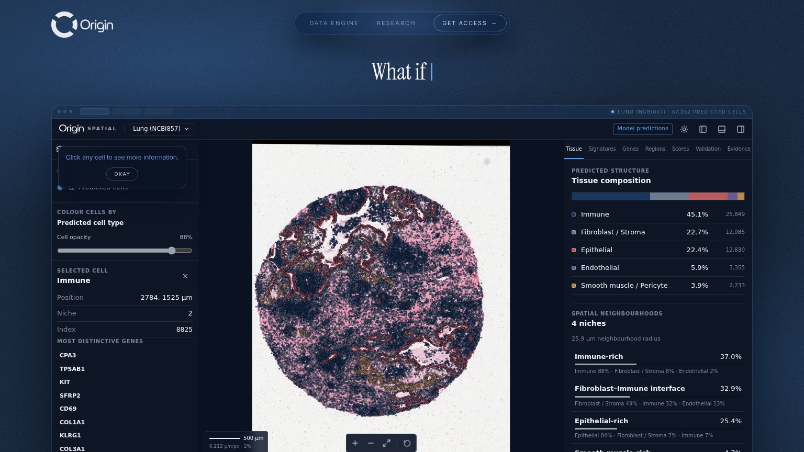The width and height of the screenshot is (804, 452).
Task: Zoom out with the minus icon
Action: coord(371,443)
